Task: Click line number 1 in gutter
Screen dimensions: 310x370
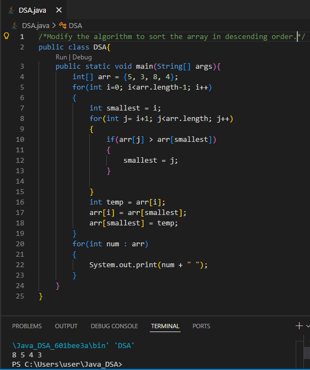Action: click(x=22, y=37)
